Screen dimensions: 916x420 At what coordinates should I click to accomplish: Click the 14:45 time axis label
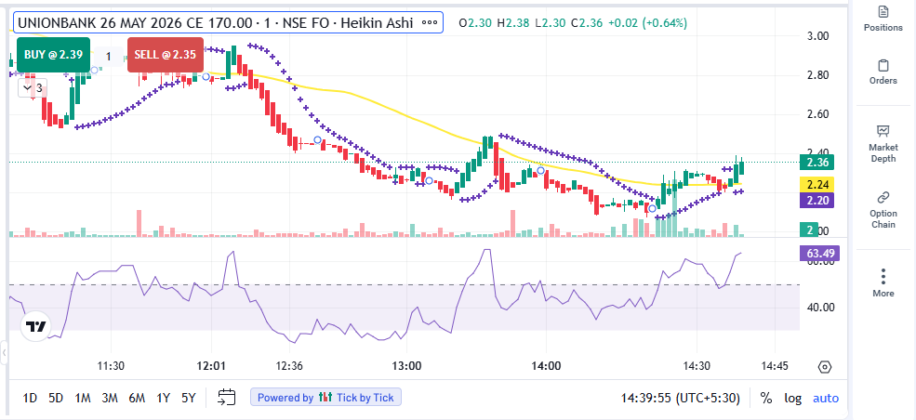pyautogui.click(x=775, y=366)
